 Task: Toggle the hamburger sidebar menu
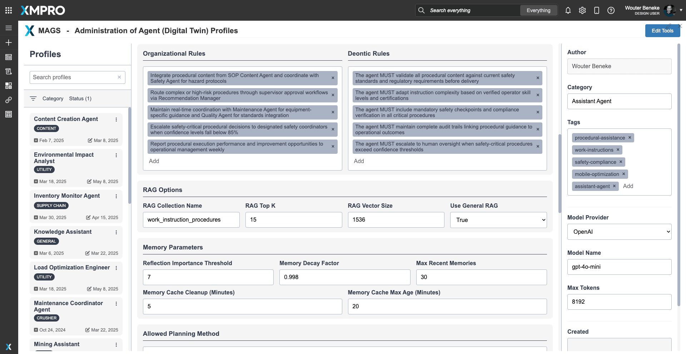pyautogui.click(x=9, y=28)
